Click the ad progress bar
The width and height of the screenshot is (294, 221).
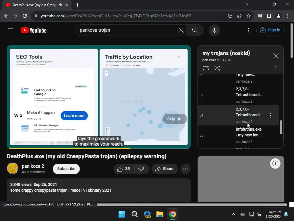pyautogui.click(x=99, y=148)
